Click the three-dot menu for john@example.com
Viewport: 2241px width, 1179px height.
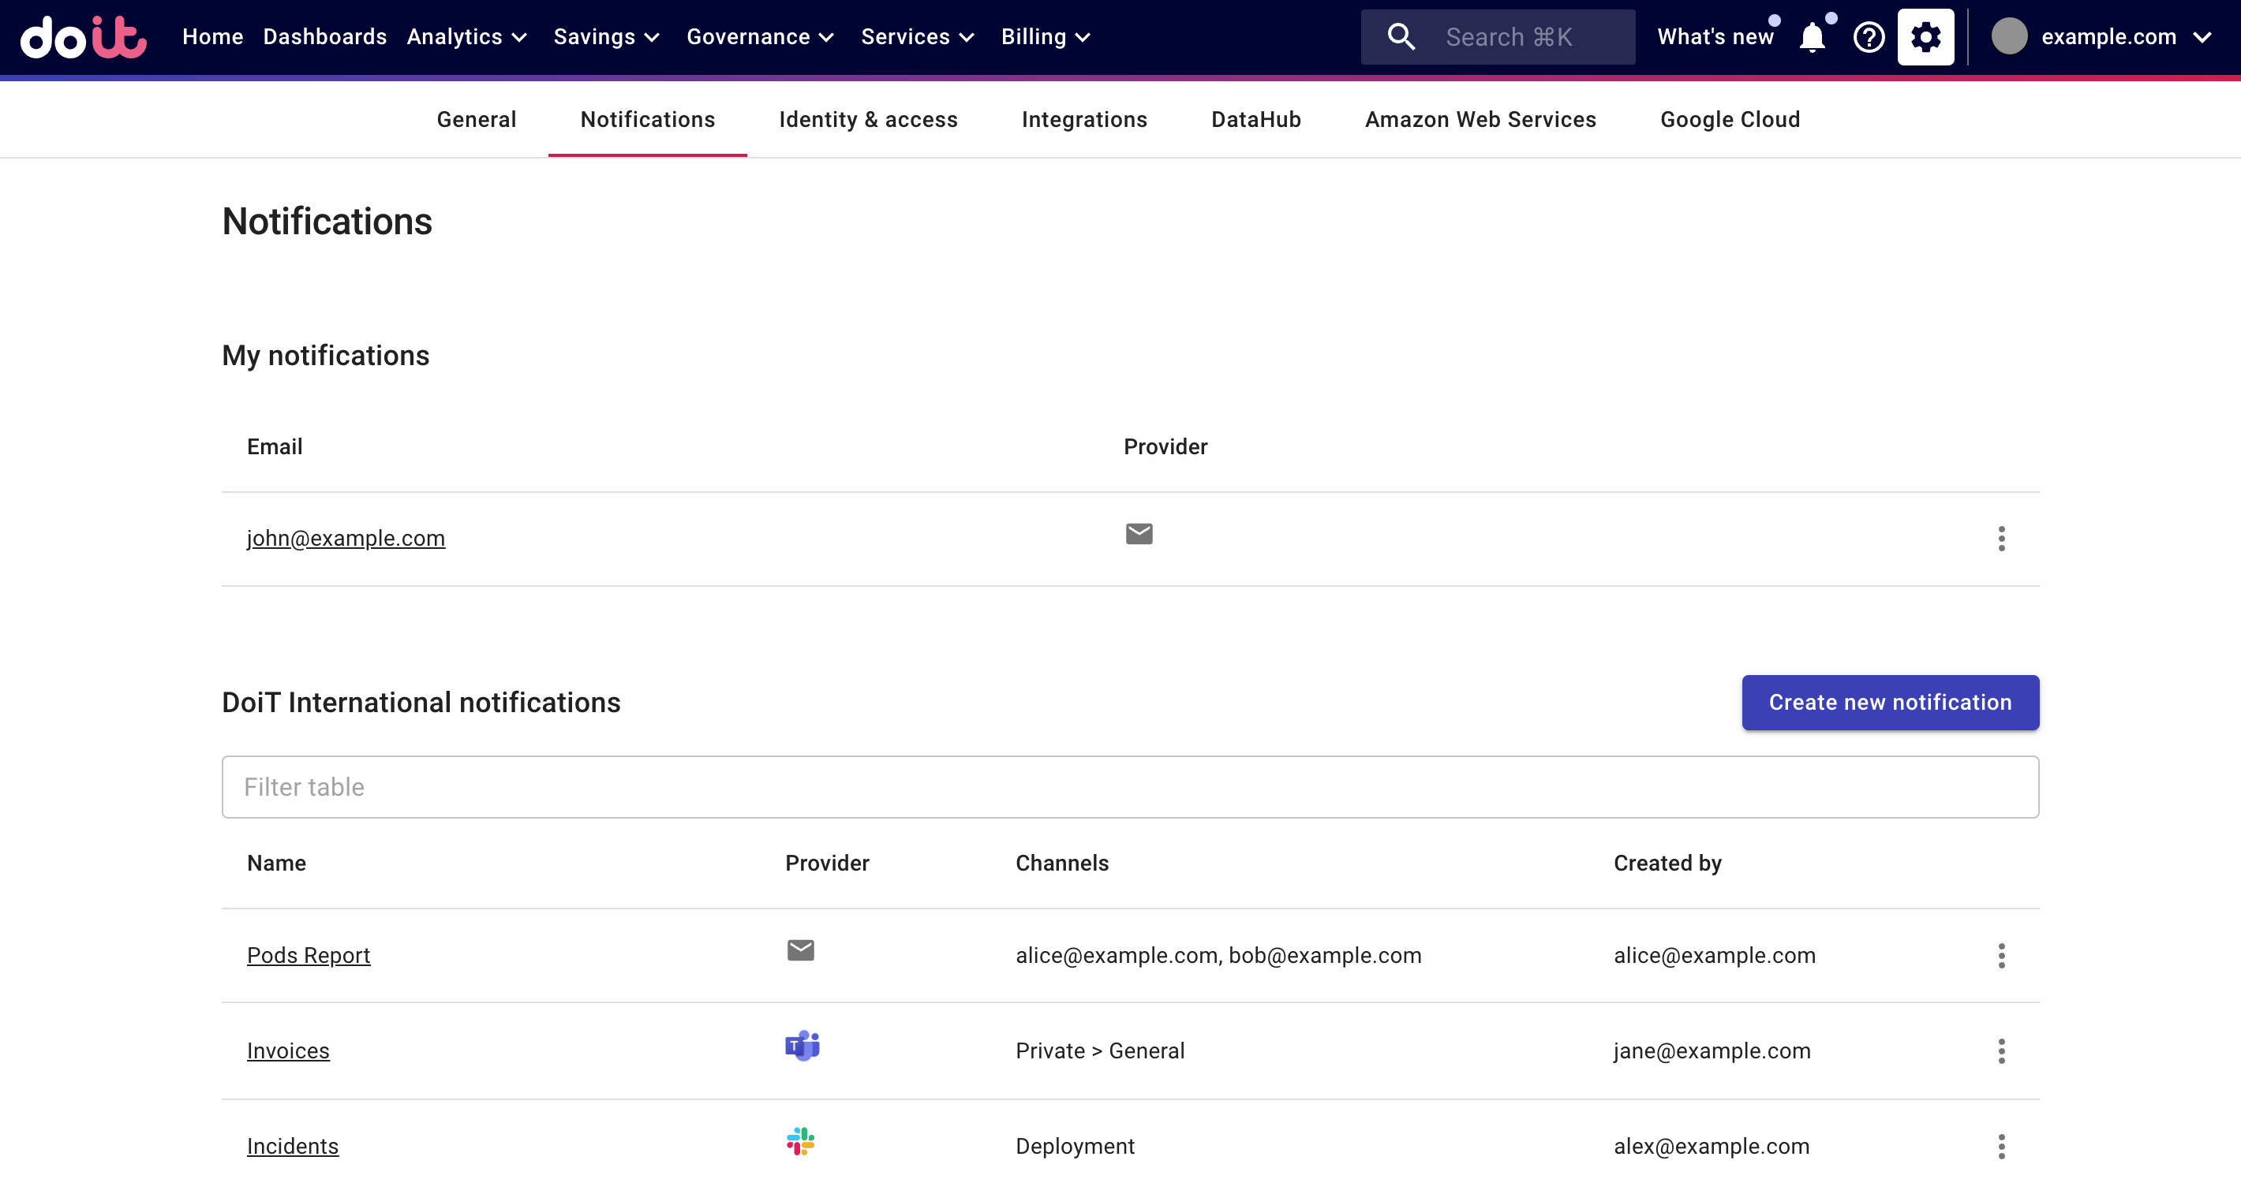point(2003,538)
